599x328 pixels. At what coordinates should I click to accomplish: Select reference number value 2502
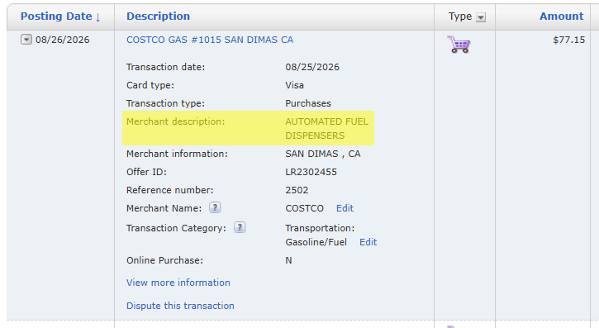click(x=297, y=190)
